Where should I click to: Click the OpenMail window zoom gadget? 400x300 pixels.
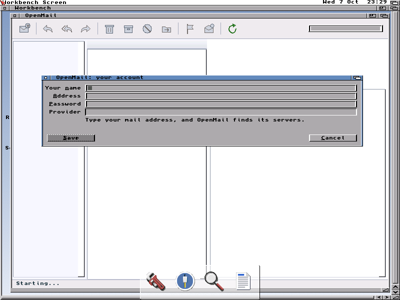pos(372,15)
